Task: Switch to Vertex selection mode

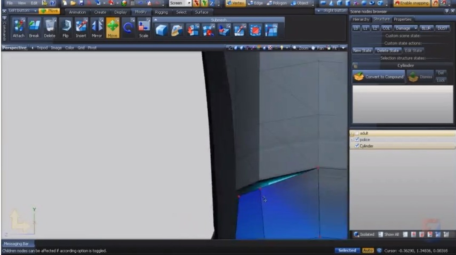Action: (x=235, y=3)
